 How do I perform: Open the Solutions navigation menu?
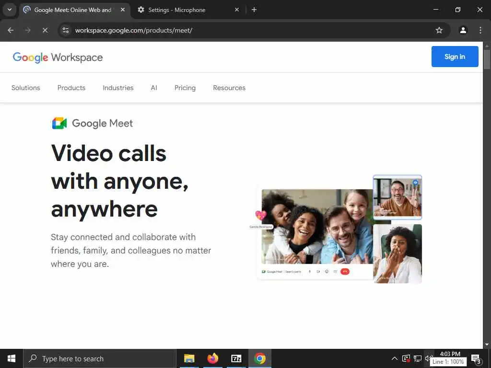[26, 88]
